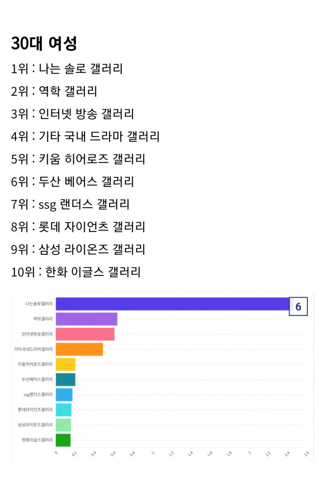Select the 롯데자이언츠갤러리 chart axis label
Screen dimensions: 325x503
(35, 410)
